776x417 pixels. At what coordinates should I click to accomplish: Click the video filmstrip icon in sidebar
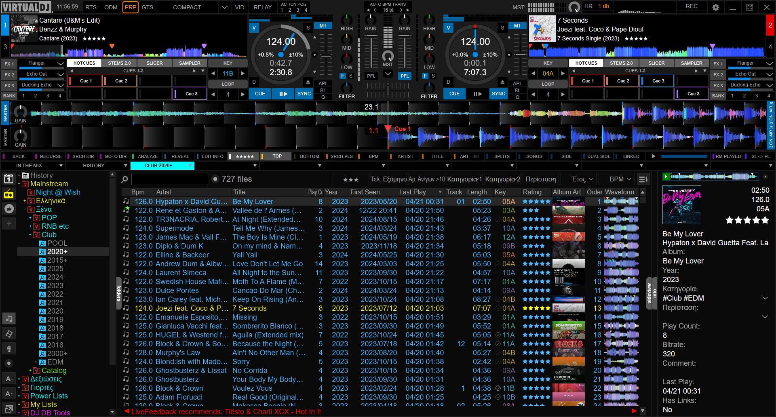click(x=9, y=333)
